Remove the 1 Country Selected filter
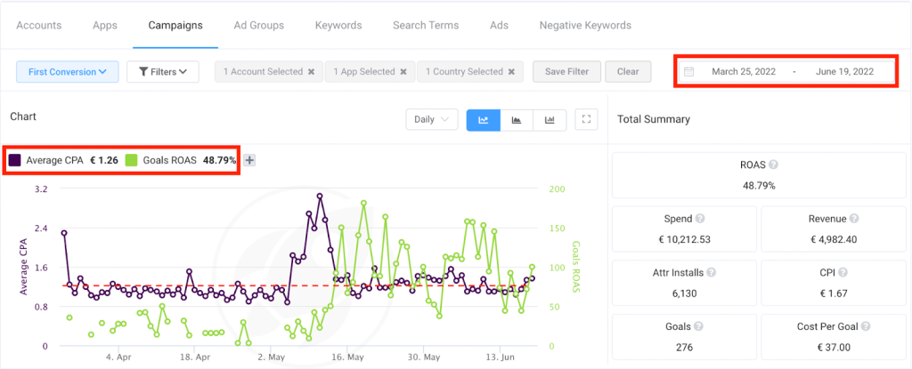The width and height of the screenshot is (912, 369). tap(511, 72)
